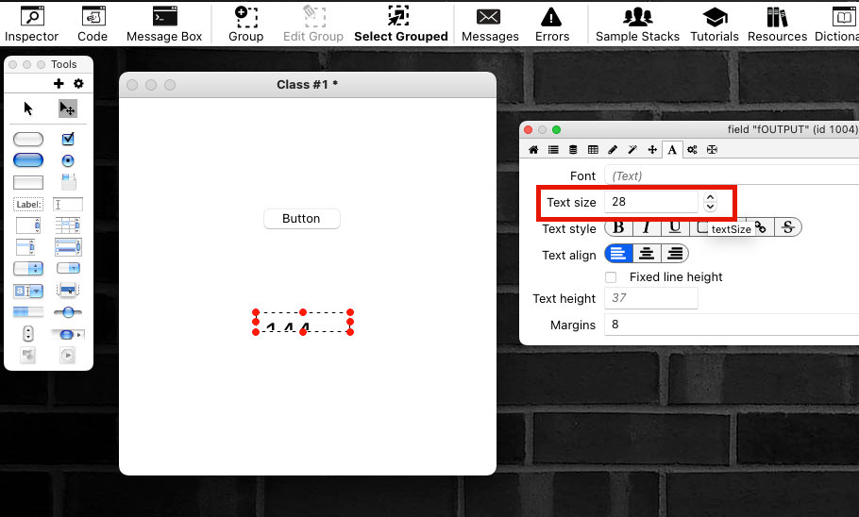Click Select Grouped in the toolbar
The width and height of the screenshot is (859, 517).
coord(400,25)
